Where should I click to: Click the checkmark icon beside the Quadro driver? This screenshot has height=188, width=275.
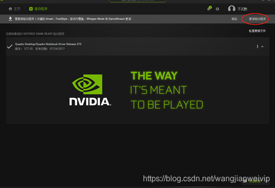9,47
